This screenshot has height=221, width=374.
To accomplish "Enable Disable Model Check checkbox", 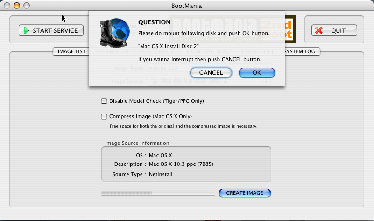I will tap(104, 101).
